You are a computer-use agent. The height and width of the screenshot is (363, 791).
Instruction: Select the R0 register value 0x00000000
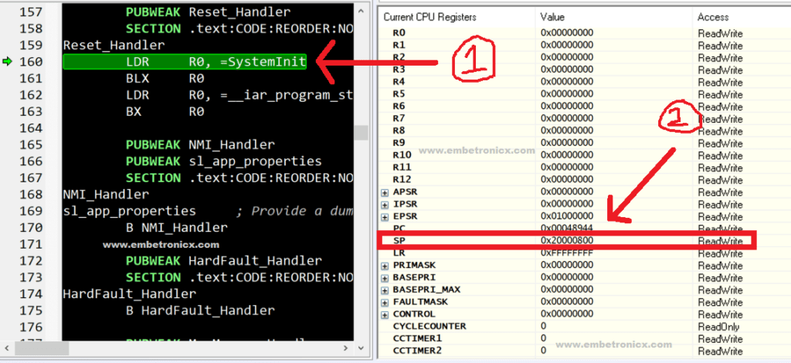[566, 32]
